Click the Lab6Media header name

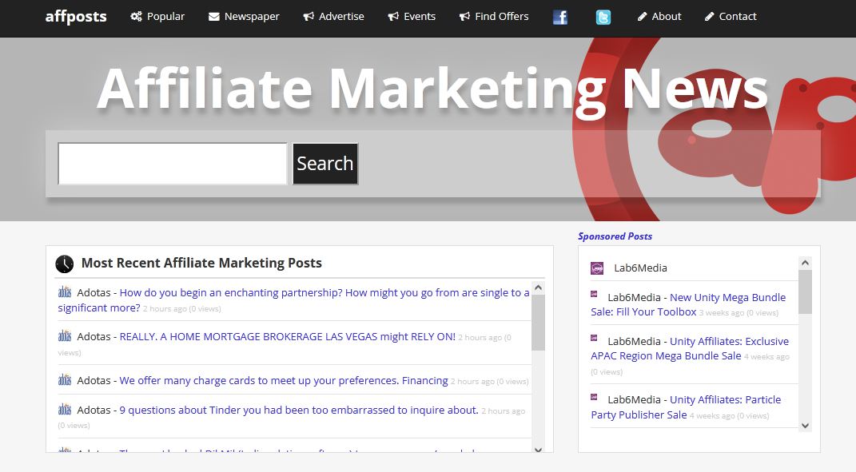[640, 268]
